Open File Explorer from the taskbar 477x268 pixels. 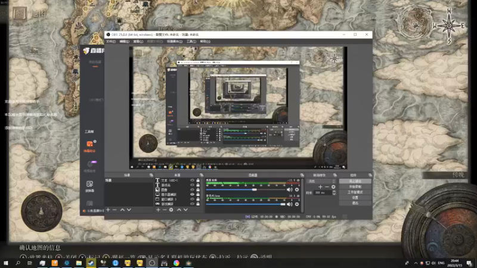click(79, 263)
